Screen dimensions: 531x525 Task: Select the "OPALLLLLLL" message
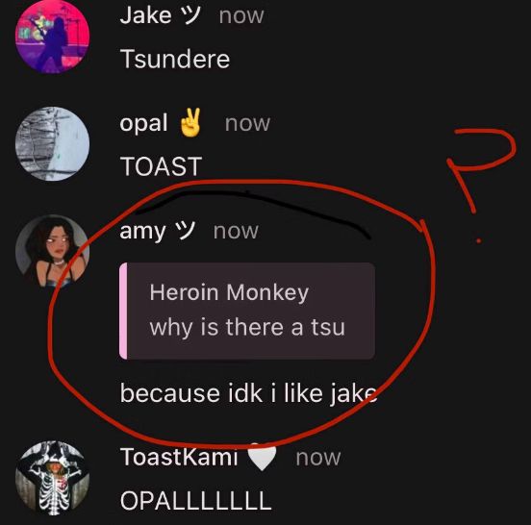tap(196, 500)
